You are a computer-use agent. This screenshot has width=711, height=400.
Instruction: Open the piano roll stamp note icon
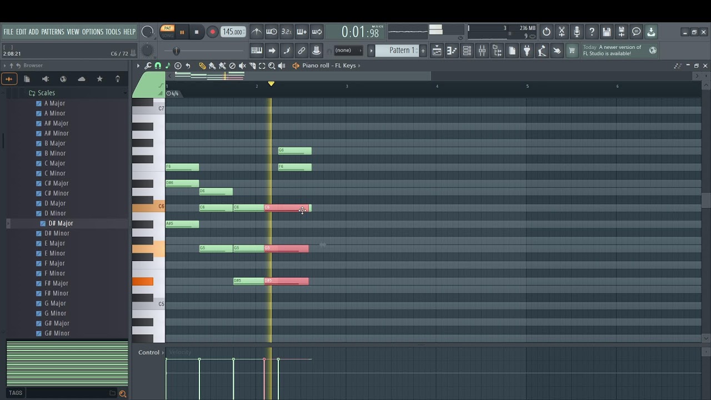coord(168,66)
